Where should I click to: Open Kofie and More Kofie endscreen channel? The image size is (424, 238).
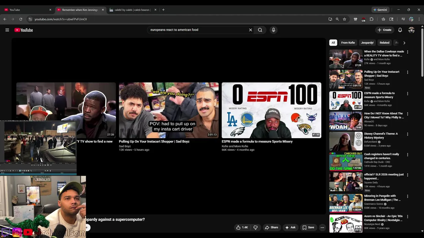coord(235,146)
